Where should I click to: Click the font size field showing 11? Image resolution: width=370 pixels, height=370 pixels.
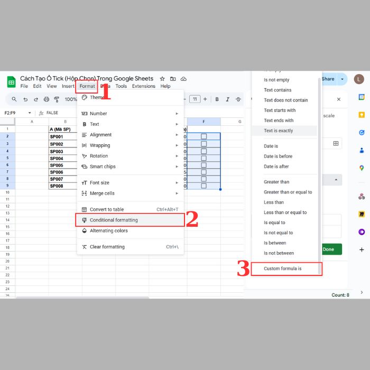coord(195,99)
